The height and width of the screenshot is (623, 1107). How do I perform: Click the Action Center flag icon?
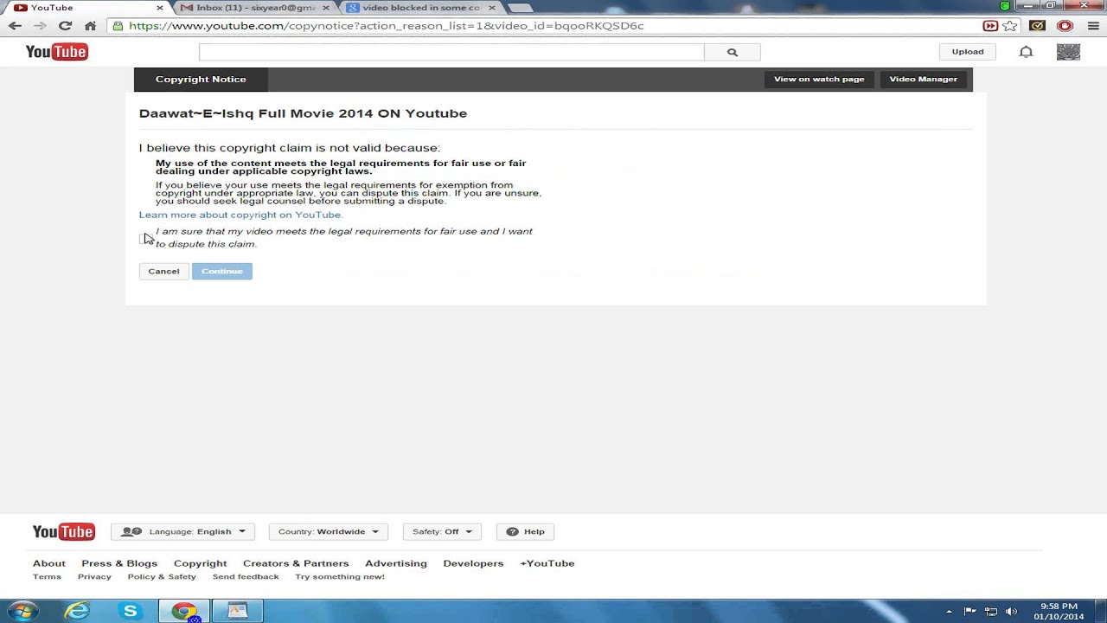(x=969, y=612)
